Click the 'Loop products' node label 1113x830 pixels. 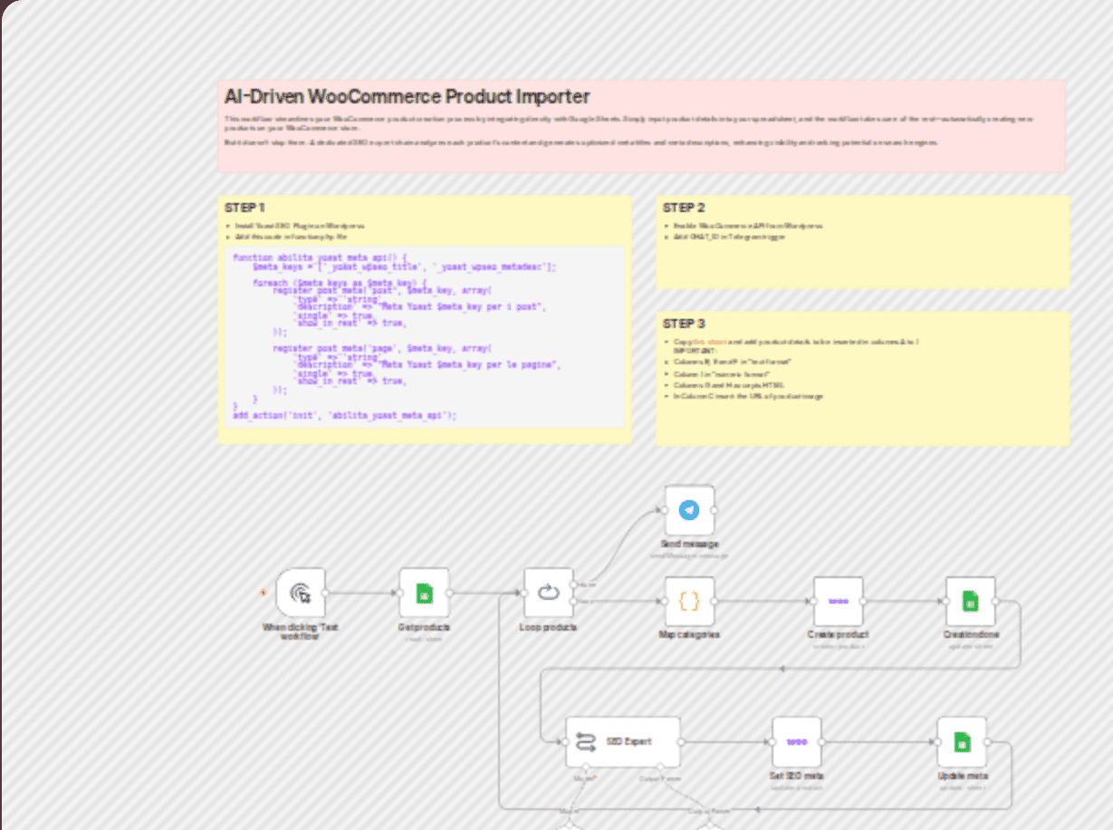549,627
